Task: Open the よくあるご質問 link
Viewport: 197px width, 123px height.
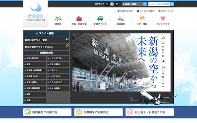Action: [145, 11]
